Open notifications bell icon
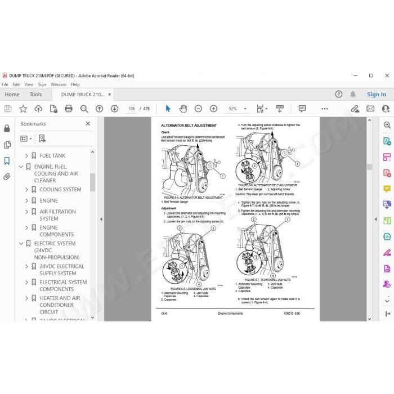 (x=353, y=94)
